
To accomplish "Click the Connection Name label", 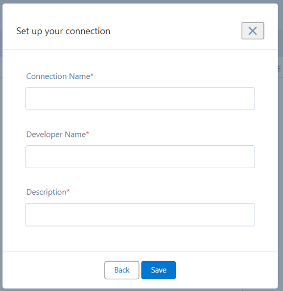I will click(58, 76).
